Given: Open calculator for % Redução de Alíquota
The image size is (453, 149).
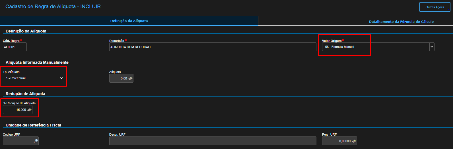Looking at the screenshot, I should (x=29, y=110).
